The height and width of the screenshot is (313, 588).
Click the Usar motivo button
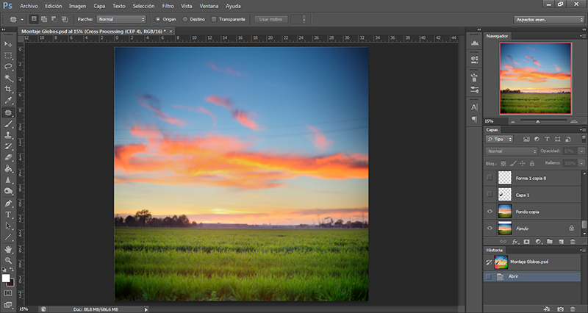tap(270, 19)
